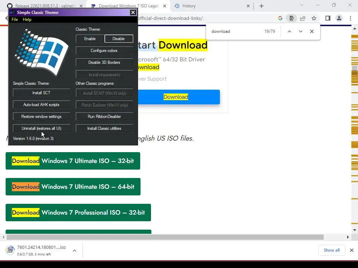Viewport: 358px width, 268px height.
Task: Click the find-in-page search icon in address bar
Action: [292, 18]
